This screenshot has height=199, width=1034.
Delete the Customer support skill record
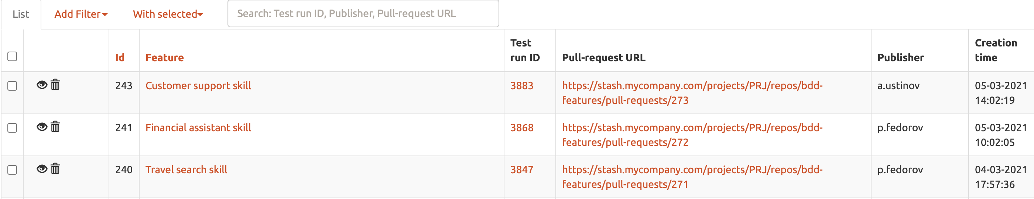pos(55,85)
